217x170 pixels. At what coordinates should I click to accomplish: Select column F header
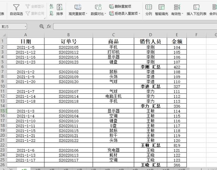[x=196, y=35]
